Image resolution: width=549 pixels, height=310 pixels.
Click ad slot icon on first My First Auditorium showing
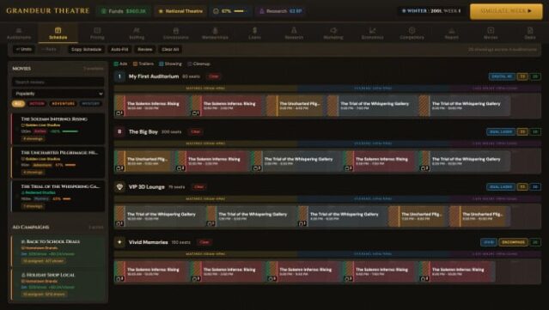coord(119,113)
